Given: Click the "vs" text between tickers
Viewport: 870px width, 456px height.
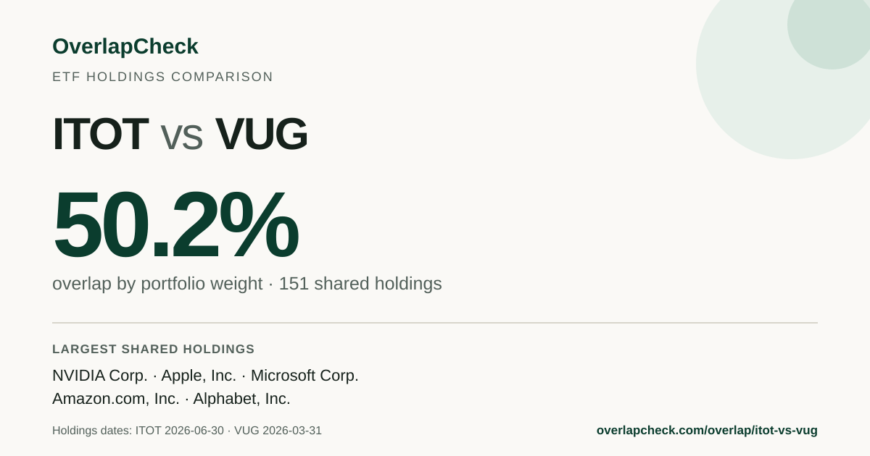Looking at the screenshot, I should [x=181, y=138].
